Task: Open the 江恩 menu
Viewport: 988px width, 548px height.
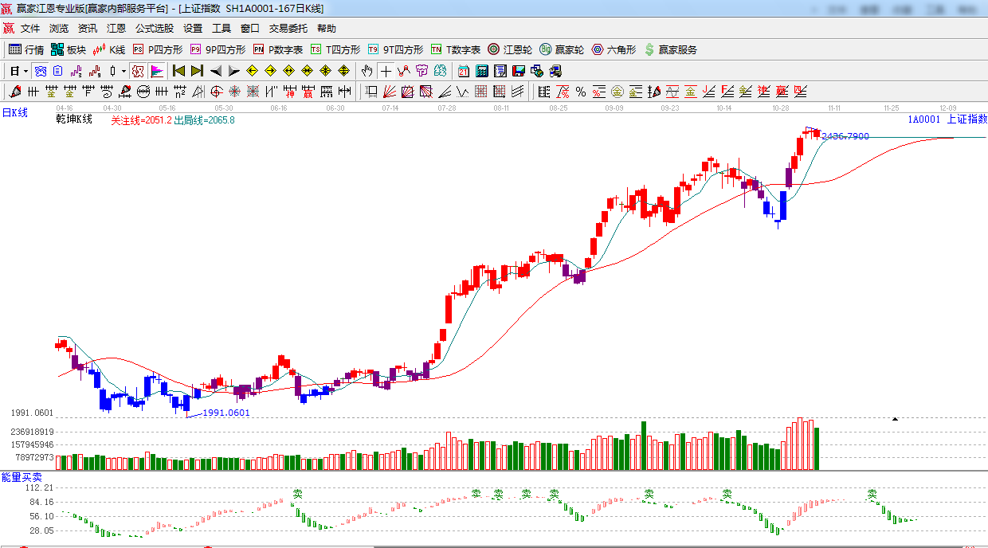Action: tap(116, 29)
